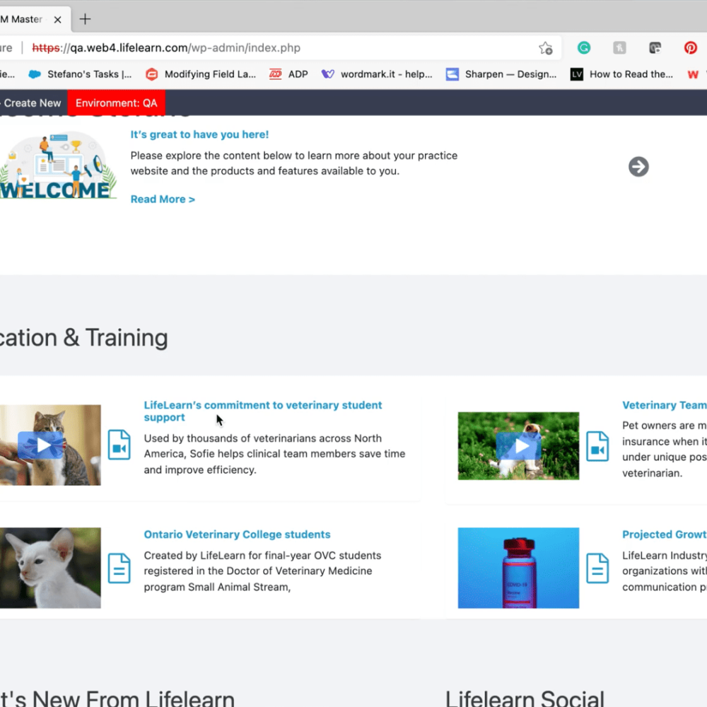
Task: Play the dog in grass video thumbnail
Action: click(x=518, y=446)
